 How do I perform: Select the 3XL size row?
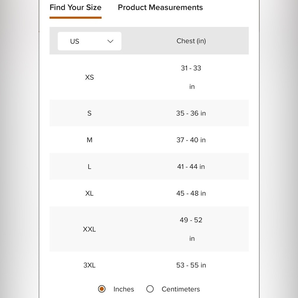point(149,265)
